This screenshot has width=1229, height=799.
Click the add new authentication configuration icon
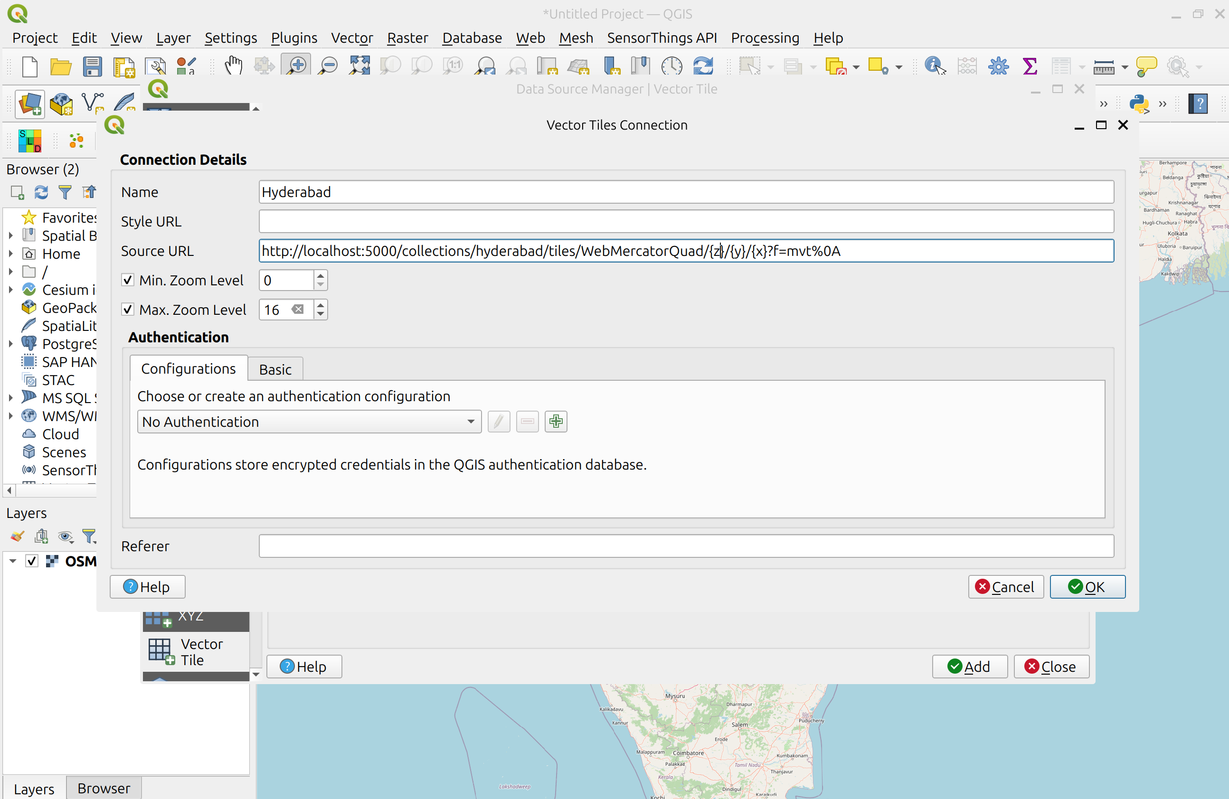tap(556, 422)
